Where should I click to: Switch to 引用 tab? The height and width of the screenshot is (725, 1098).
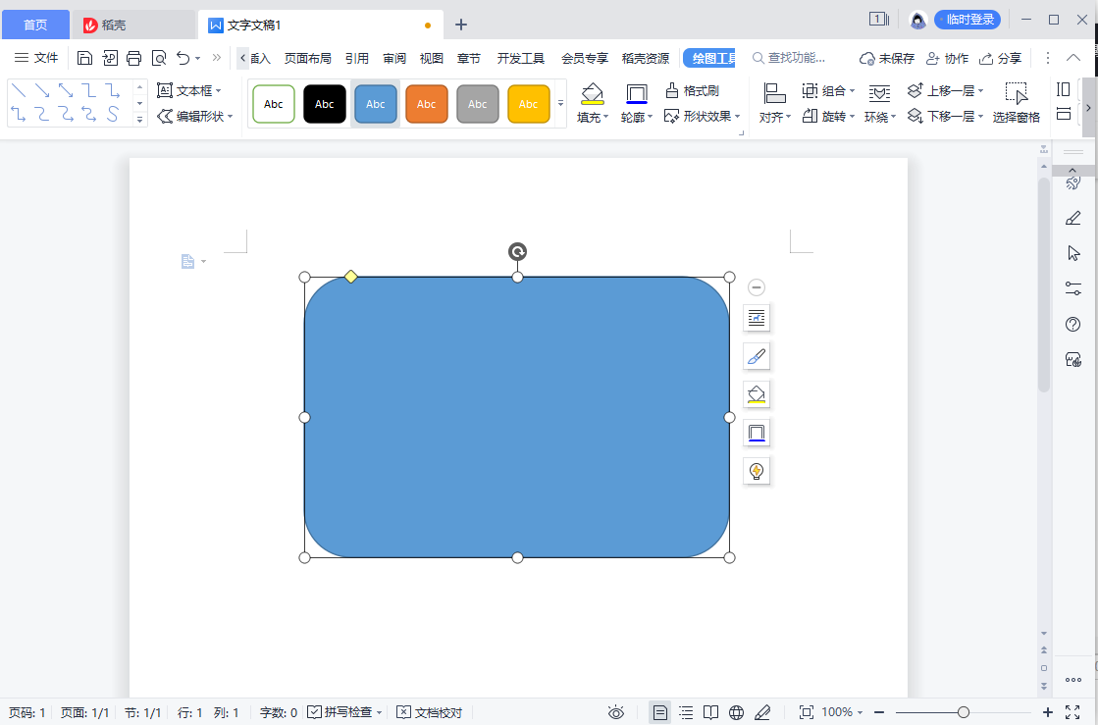click(x=356, y=58)
